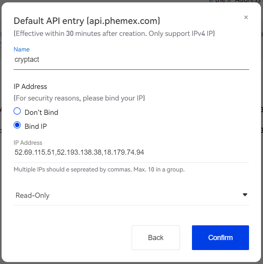Viewport: 263px width, 264px height.
Task: Click the Effective within 30 minutes note
Action: click(114, 33)
